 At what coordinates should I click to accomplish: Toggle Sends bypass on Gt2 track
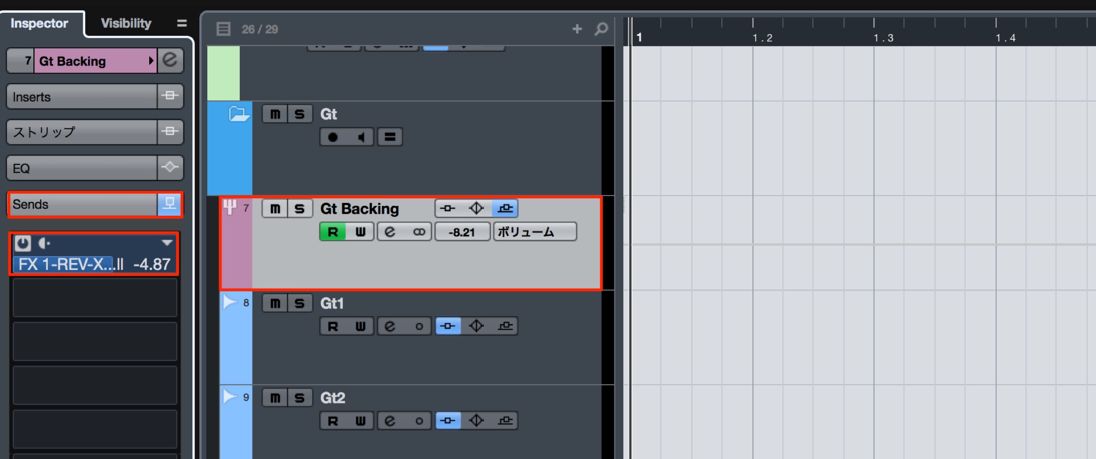point(505,421)
